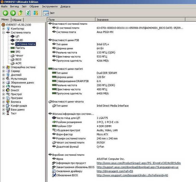
Task: Click the Комп'ютер monitor icon
Action: click(8, 29)
